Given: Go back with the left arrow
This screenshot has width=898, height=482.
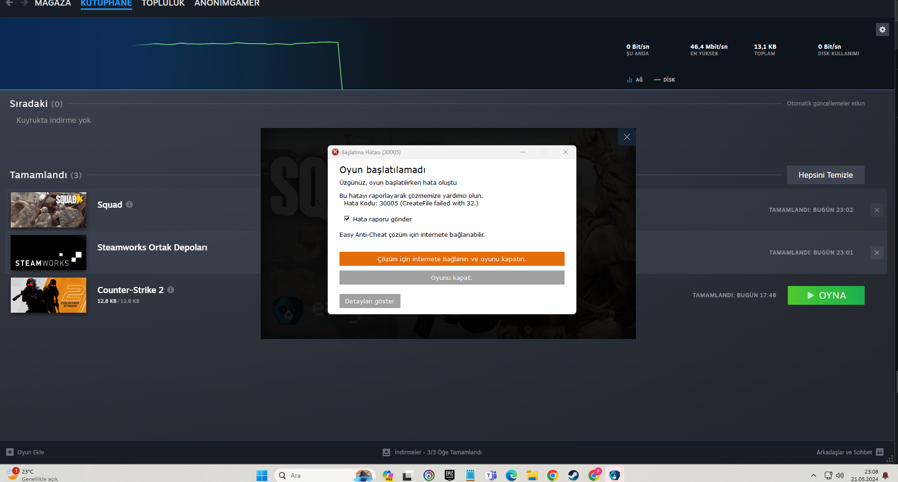Looking at the screenshot, I should [9, 3].
